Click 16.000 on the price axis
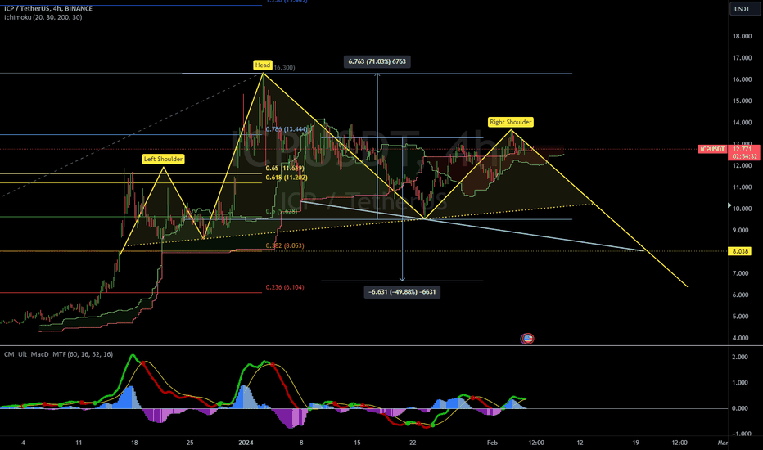The height and width of the screenshot is (450, 763). pyautogui.click(x=742, y=79)
